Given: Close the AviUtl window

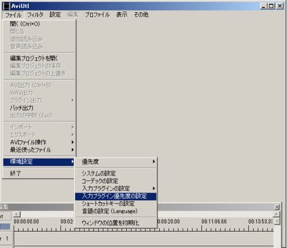Looking at the screenshot, I should tap(280, 6).
